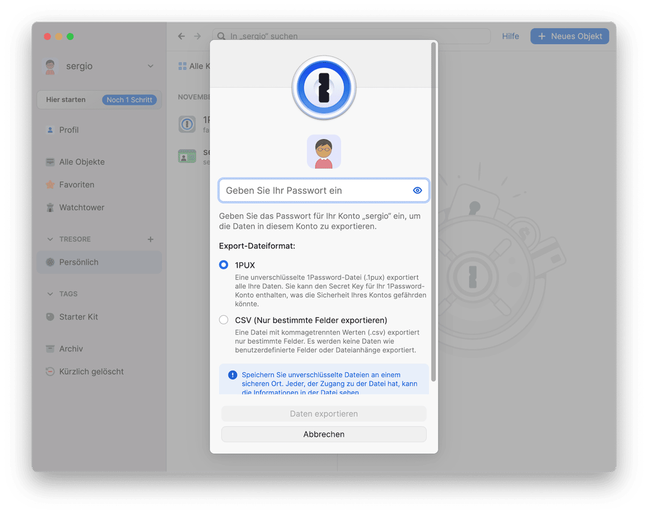Click the Profil person icon

50,130
